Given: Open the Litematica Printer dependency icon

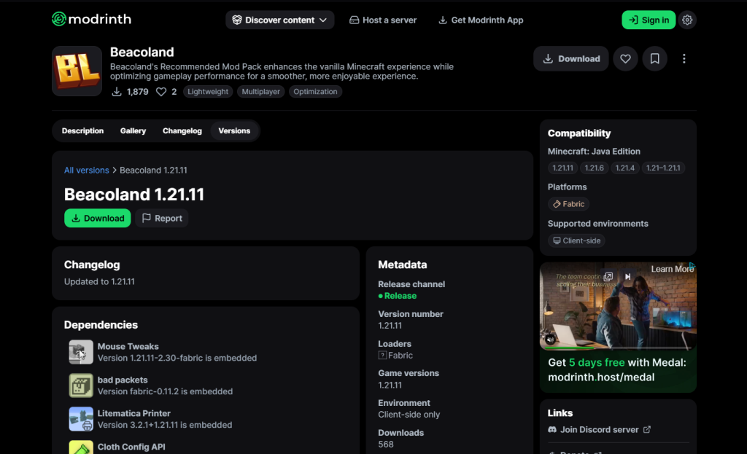Looking at the screenshot, I should (80, 419).
